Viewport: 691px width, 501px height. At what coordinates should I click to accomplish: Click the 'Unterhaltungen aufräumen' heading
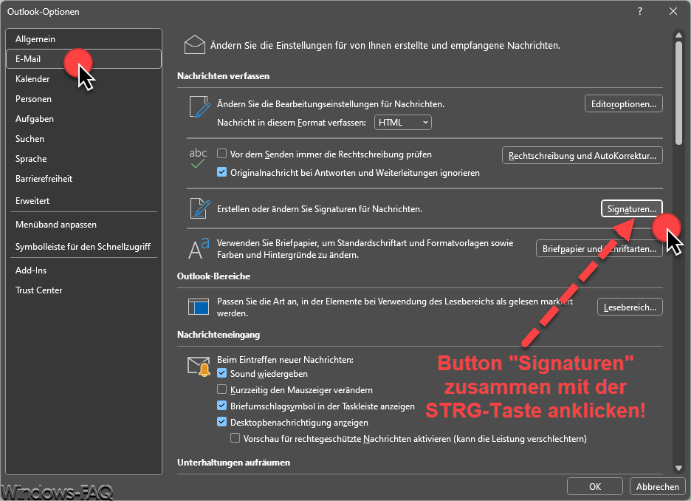point(233,462)
